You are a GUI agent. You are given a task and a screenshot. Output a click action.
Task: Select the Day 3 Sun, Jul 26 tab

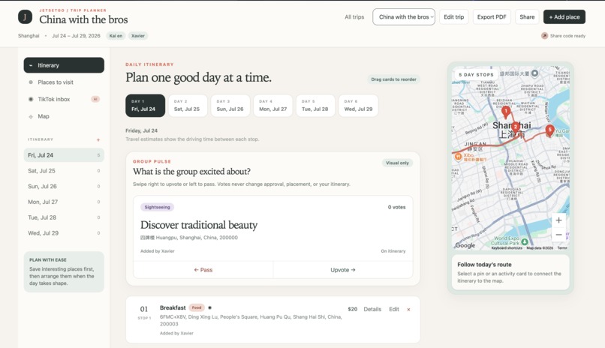230,106
